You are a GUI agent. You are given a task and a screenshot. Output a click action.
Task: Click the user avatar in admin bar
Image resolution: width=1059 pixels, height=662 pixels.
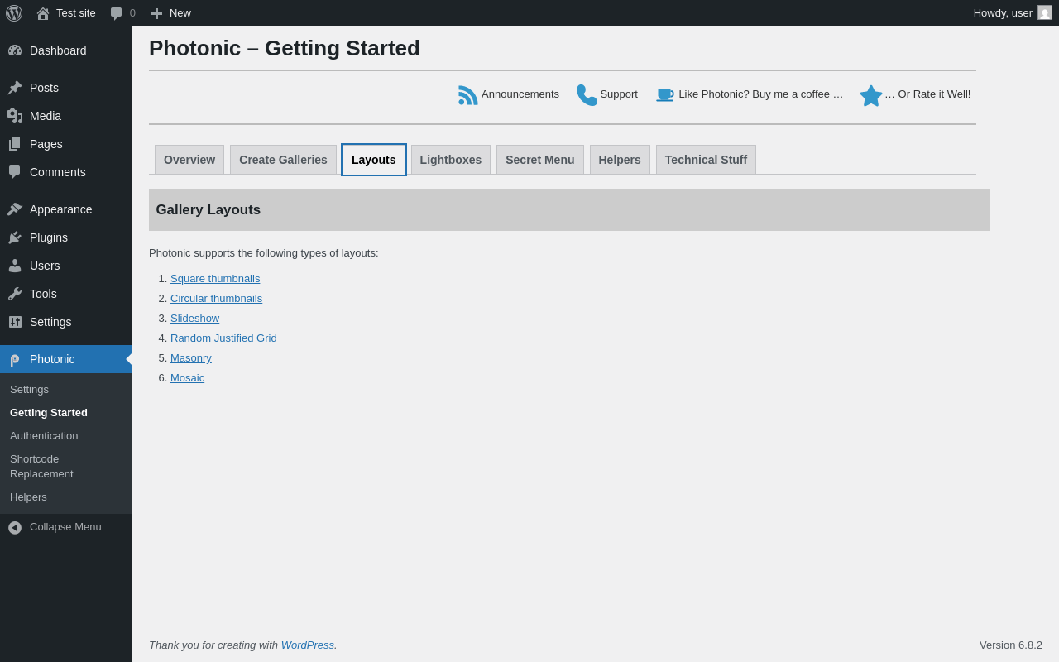click(x=1045, y=12)
